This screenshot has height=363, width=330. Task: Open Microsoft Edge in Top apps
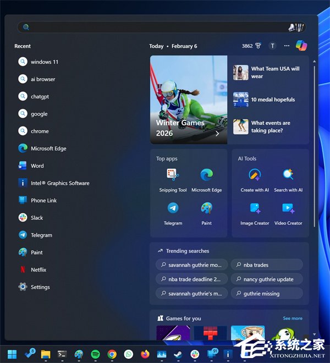(207, 180)
